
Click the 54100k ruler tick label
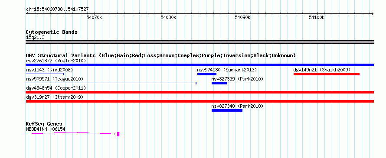click(317, 18)
